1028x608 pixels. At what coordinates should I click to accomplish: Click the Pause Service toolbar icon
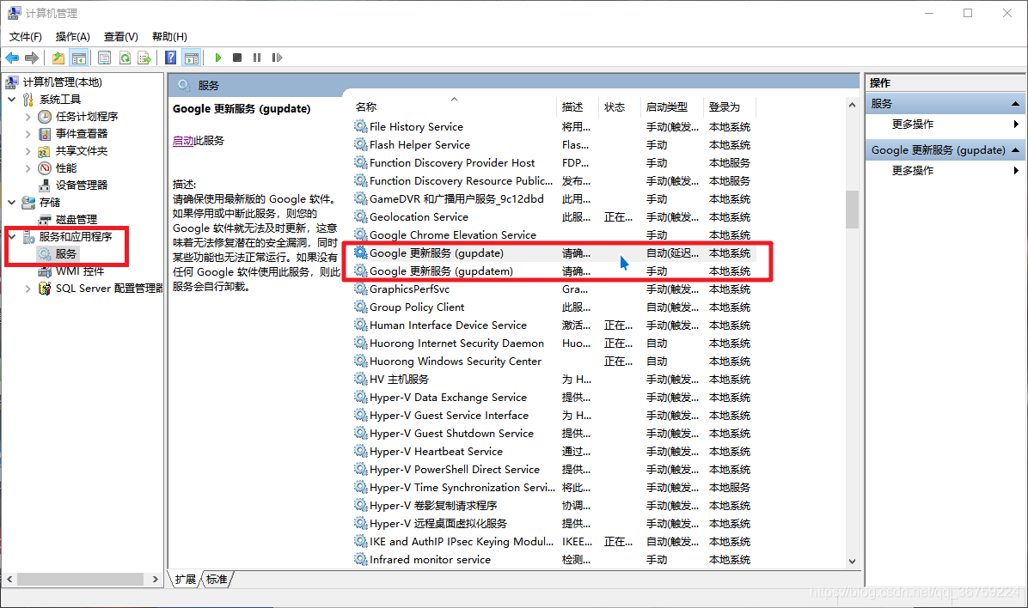[257, 58]
